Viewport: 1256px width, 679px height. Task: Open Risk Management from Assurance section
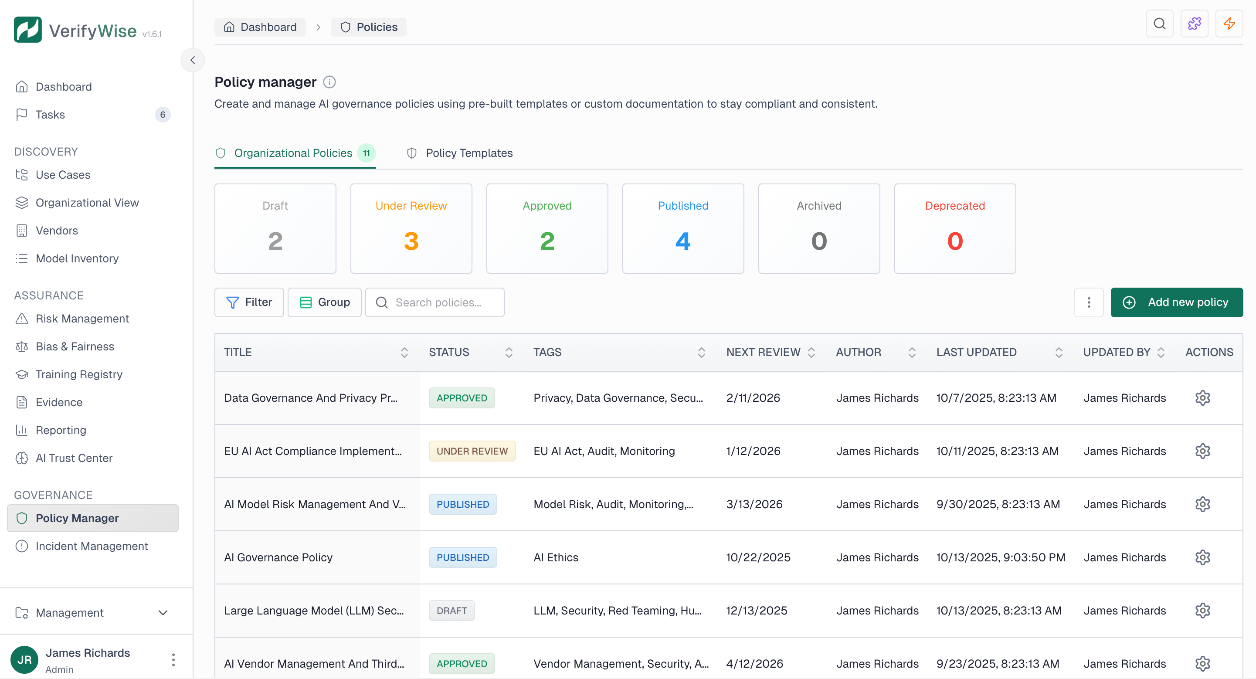pos(81,318)
